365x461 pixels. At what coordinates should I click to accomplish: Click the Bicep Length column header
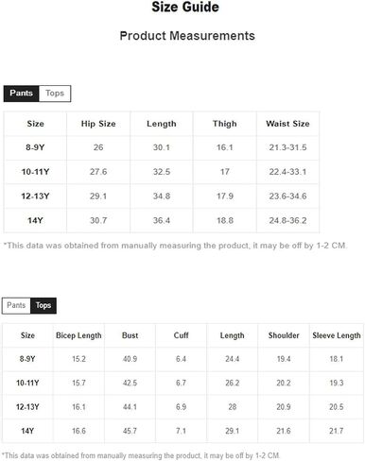click(78, 335)
